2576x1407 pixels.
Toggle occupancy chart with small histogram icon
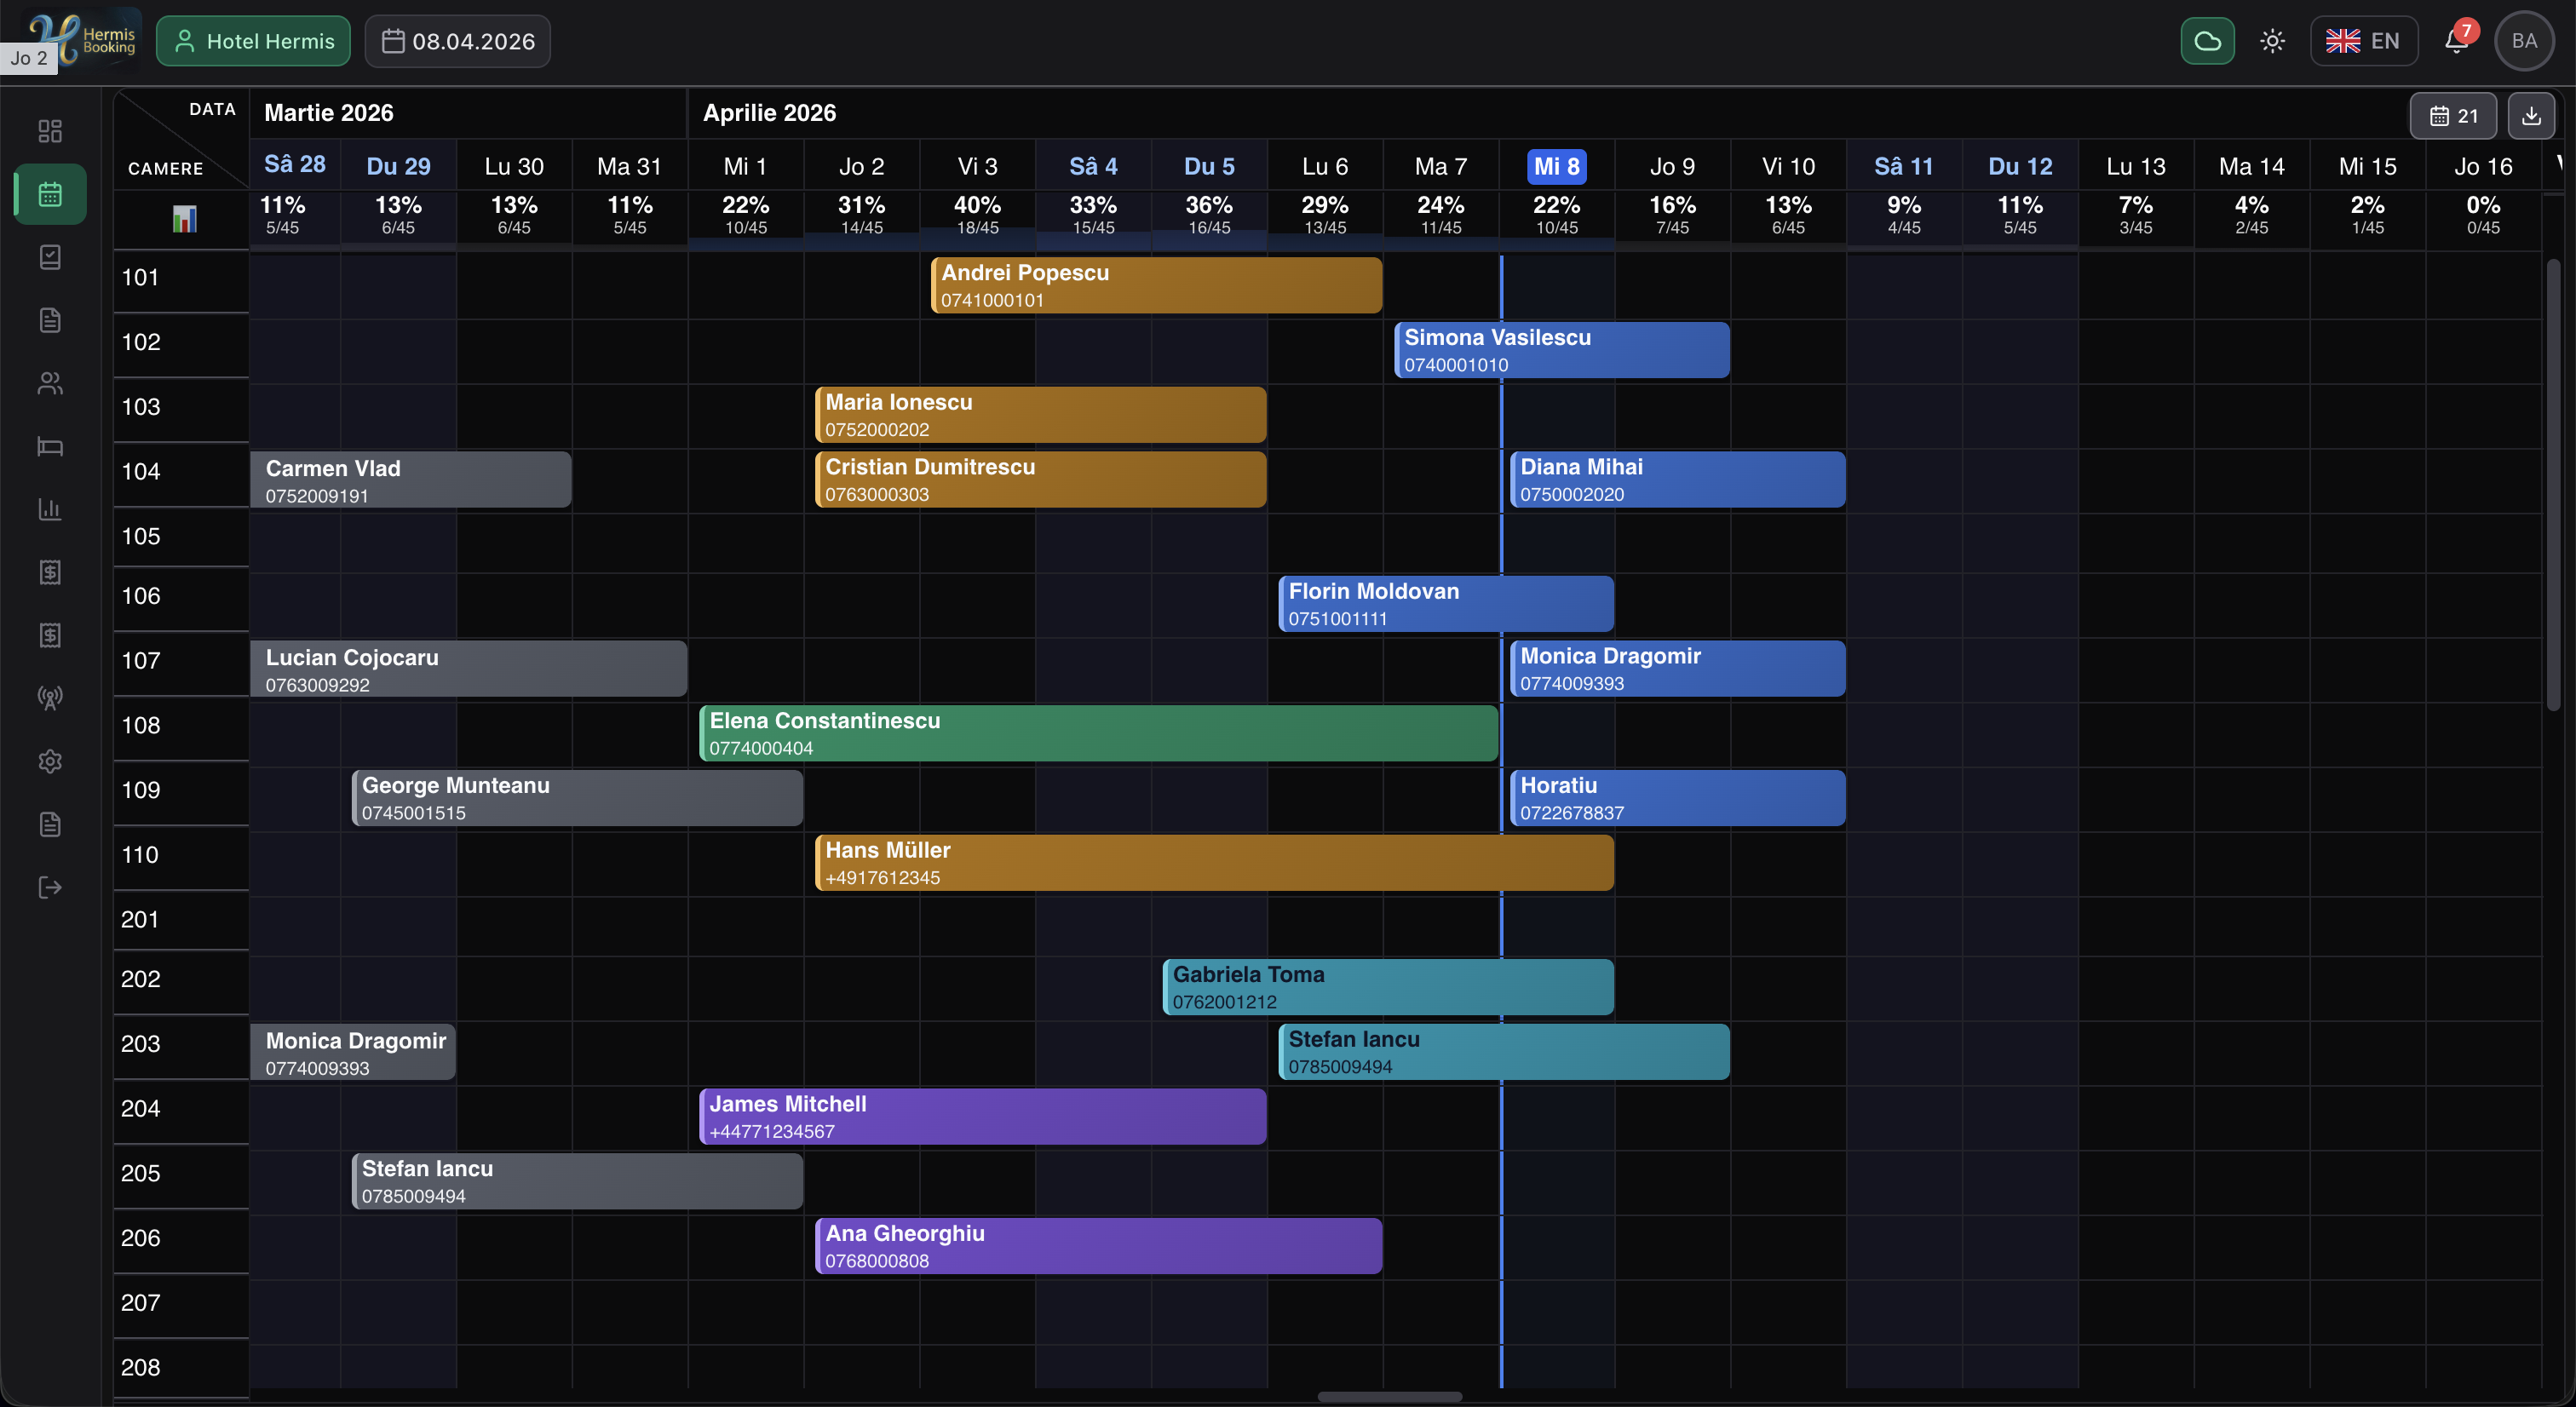[184, 219]
